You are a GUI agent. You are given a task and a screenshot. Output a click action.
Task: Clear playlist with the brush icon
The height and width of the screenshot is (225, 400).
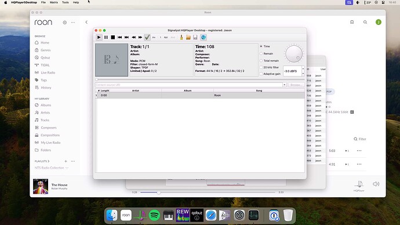coord(181,37)
